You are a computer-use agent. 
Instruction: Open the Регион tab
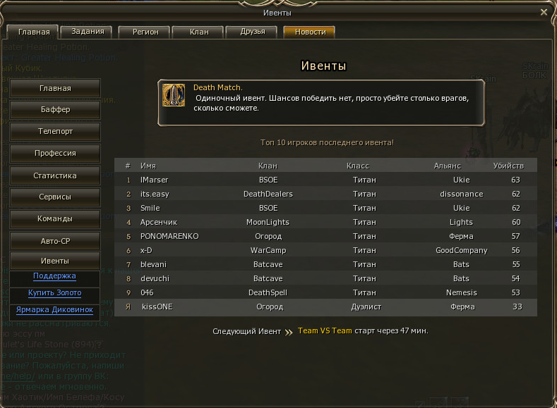145,32
